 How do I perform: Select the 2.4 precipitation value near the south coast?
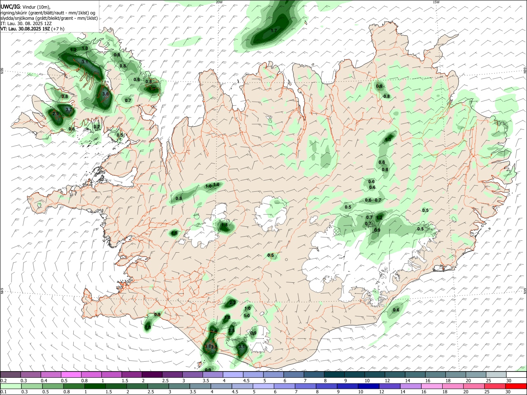coord(213,331)
